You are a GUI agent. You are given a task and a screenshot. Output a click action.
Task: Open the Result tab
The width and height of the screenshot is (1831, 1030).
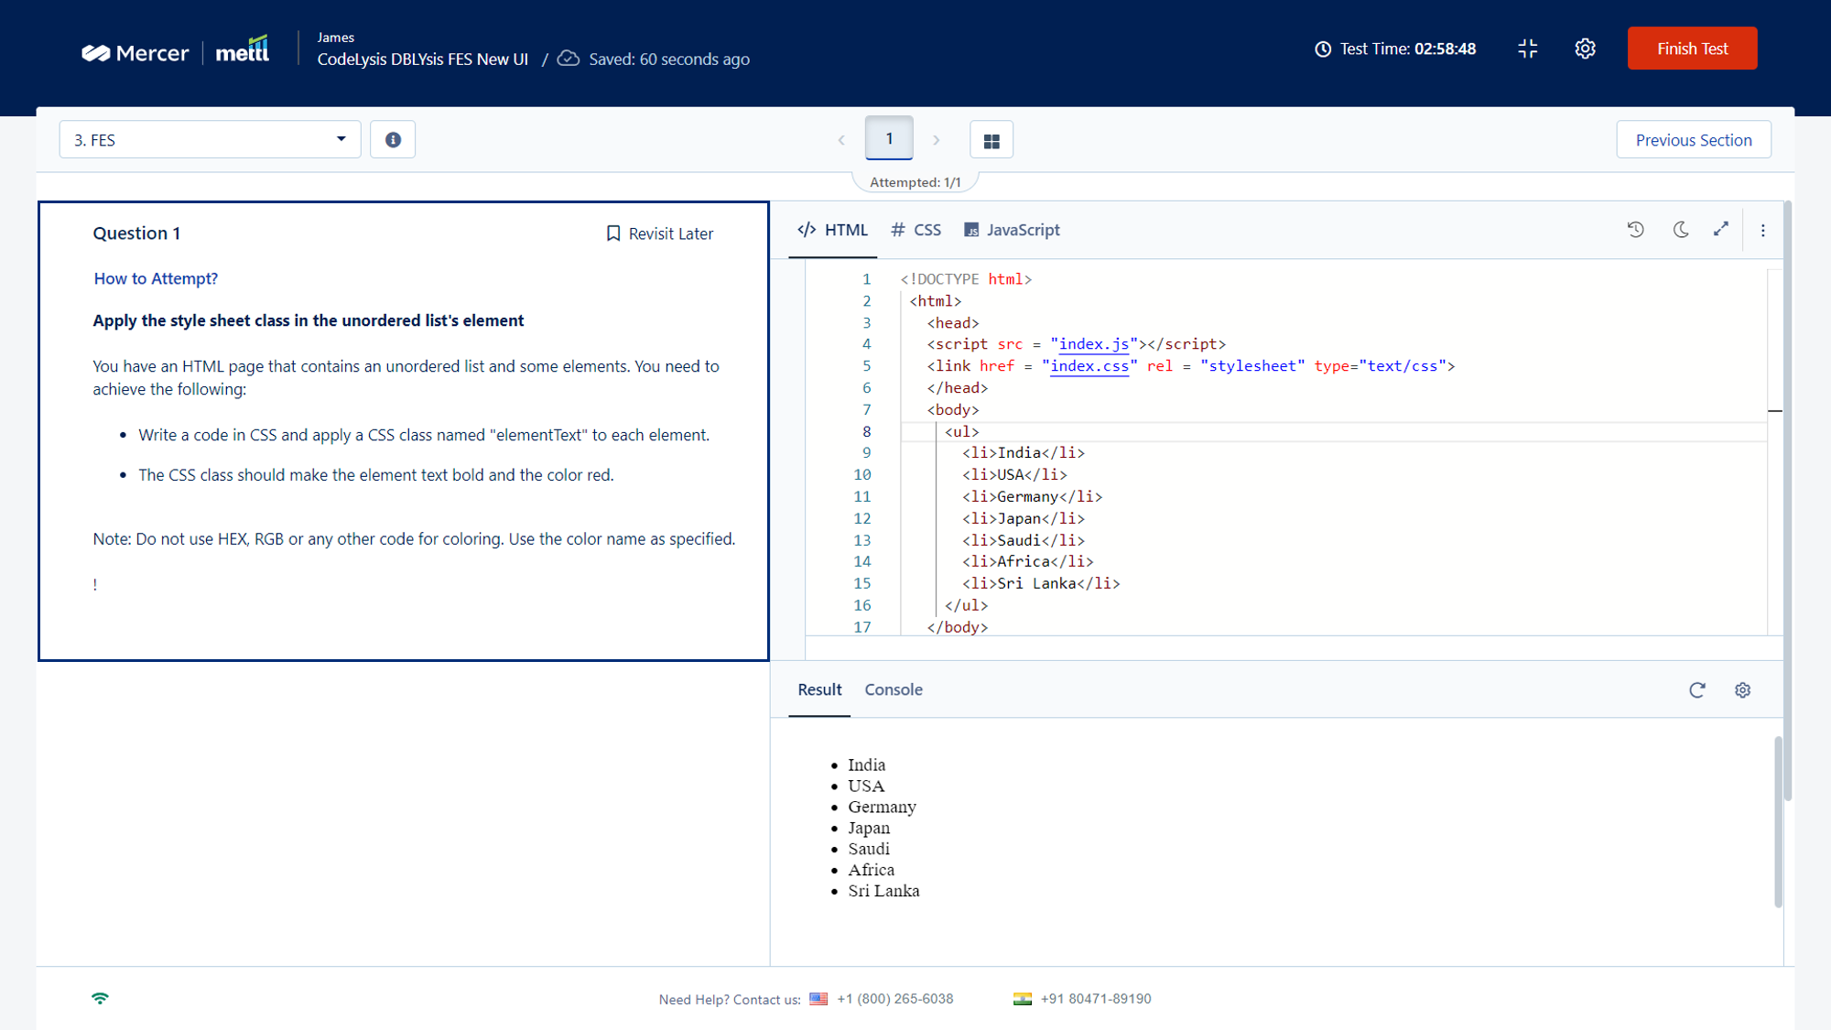click(819, 689)
